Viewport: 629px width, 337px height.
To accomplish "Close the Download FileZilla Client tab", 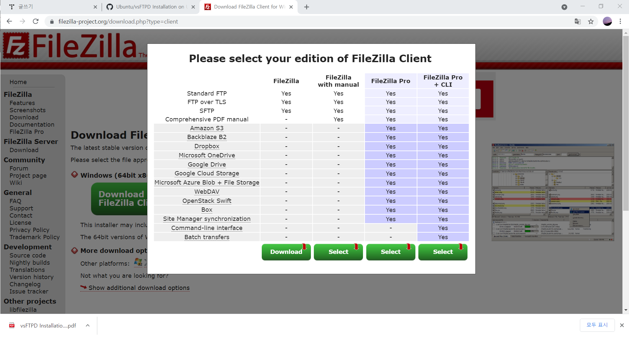I will [291, 7].
